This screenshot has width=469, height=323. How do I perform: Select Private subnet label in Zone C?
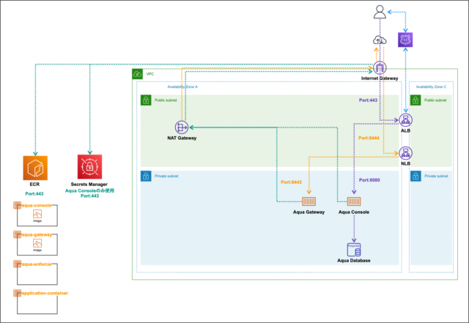coord(436,177)
